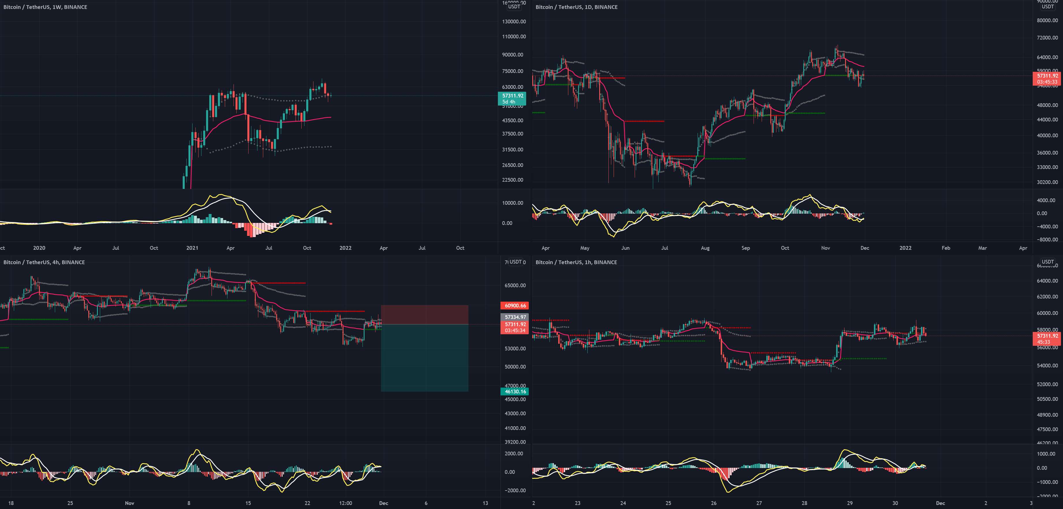Select the red stop-loss zone of short position
Image resolution: width=1063 pixels, height=509 pixels.
pos(425,315)
